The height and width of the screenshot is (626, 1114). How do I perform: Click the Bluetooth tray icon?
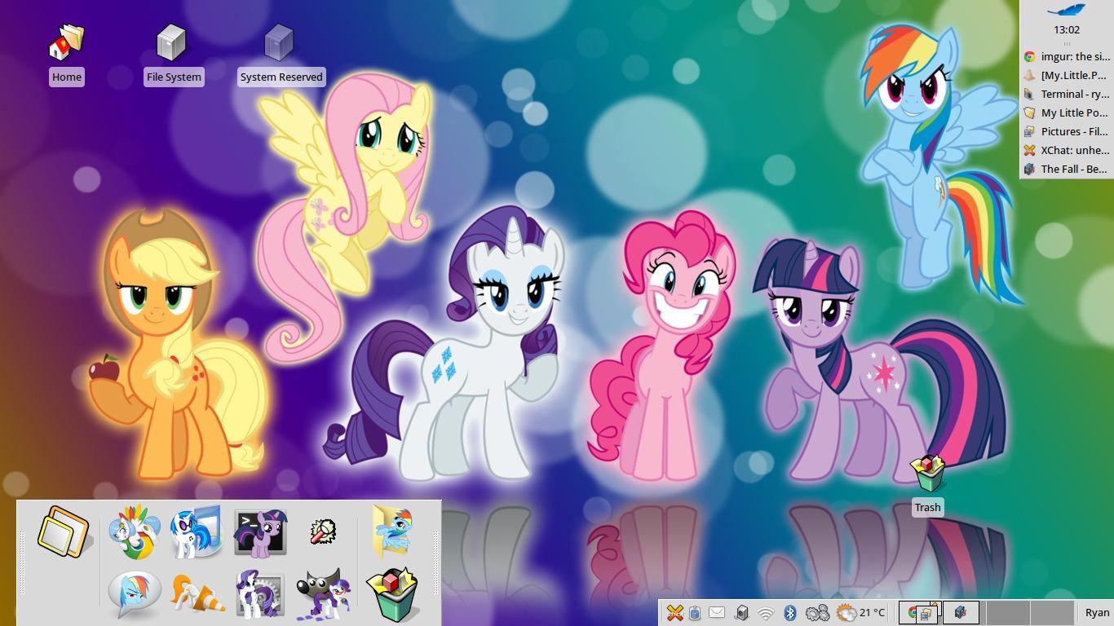click(789, 613)
